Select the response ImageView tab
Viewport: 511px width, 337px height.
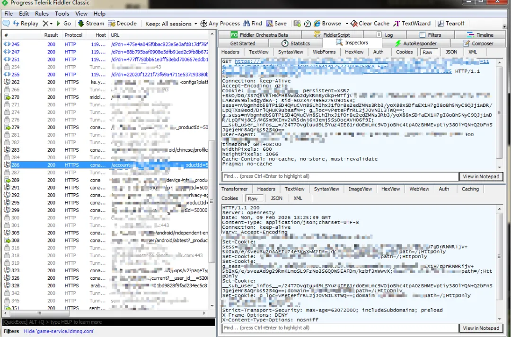[360, 189]
